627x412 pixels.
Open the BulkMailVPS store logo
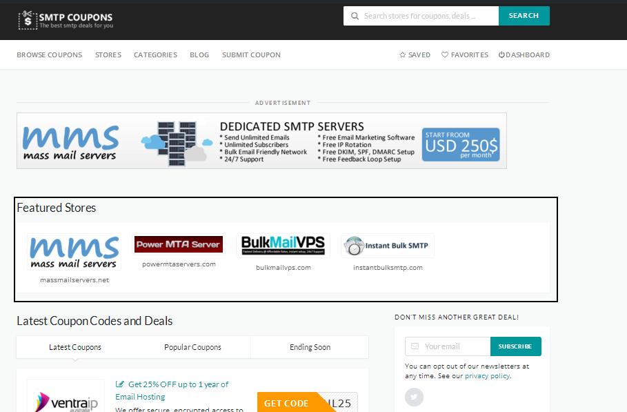pyautogui.click(x=283, y=245)
